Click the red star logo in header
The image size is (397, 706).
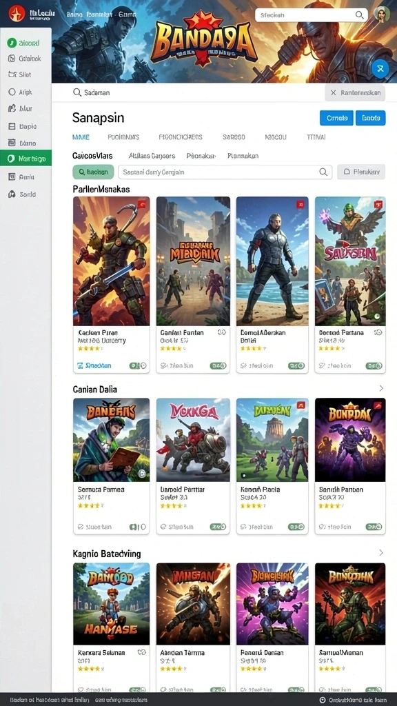pyautogui.click(x=17, y=14)
